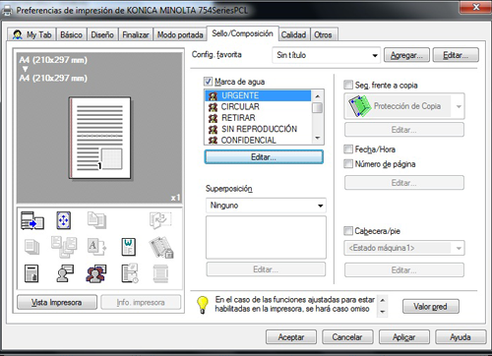The image size is (492, 356).
Task: Expand the Protección de Copia dropdown arrow
Action: point(459,106)
